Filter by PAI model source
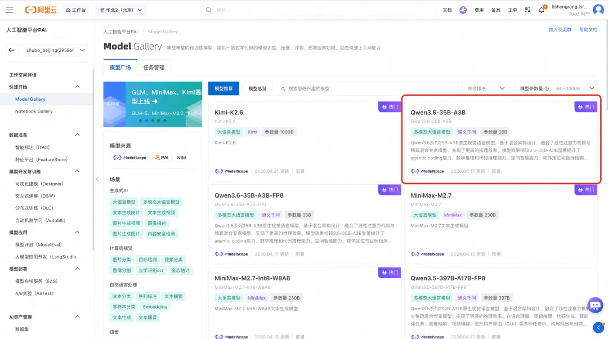Viewport: 608px width, 339px height. point(162,158)
